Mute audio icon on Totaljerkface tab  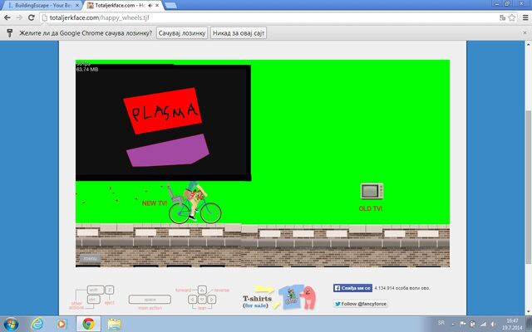point(150,6)
